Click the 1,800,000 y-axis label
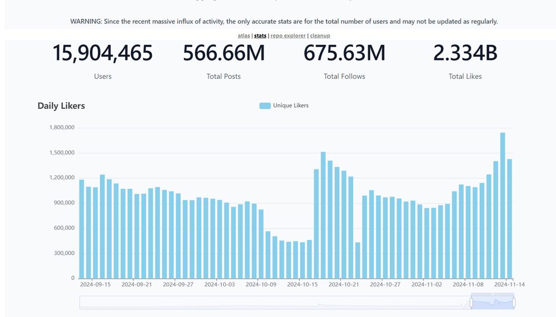556x317 pixels. [x=62, y=128]
